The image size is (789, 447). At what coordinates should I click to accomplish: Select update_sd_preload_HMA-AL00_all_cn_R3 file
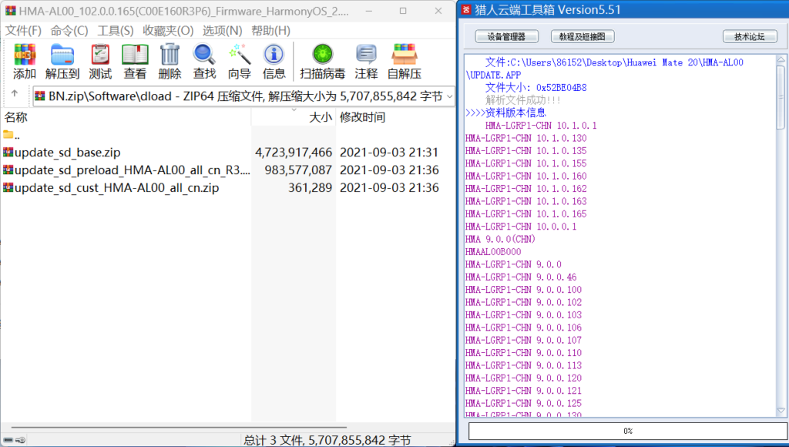[126, 170]
